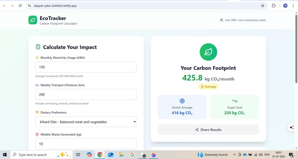Open the taskbar clock and date
The height and width of the screenshot is (159, 298).
point(279,155)
